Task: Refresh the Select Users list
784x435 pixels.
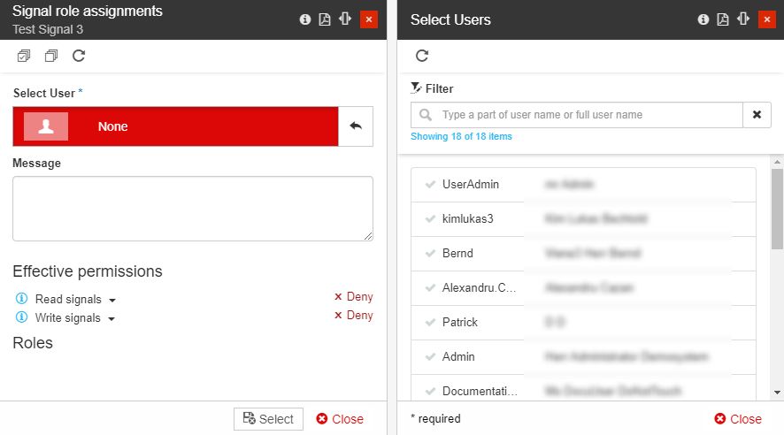Action: [x=422, y=56]
